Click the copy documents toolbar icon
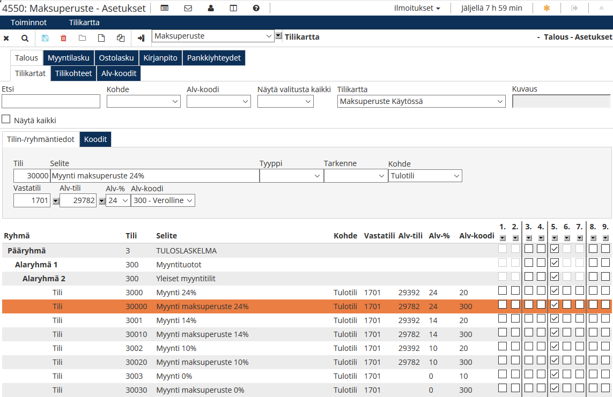Image resolution: width=613 pixels, height=397 pixels. tap(121, 38)
